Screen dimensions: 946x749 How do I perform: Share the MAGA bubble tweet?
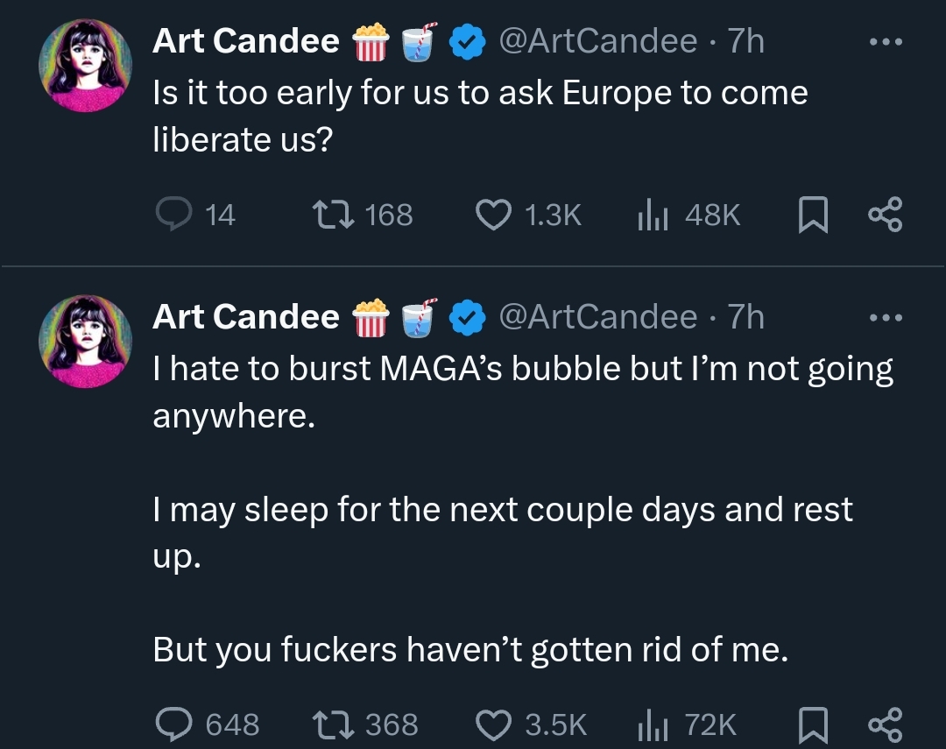pos(884,724)
